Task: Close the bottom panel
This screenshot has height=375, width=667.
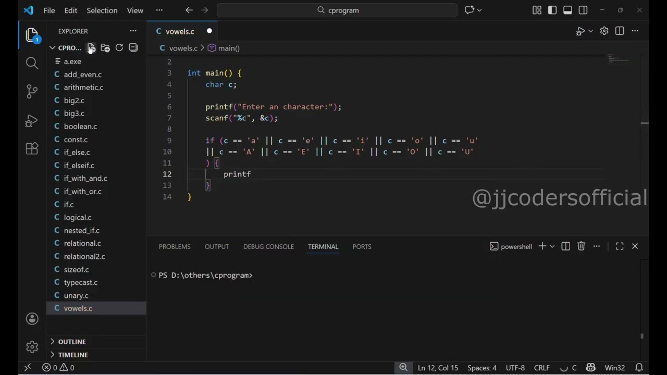Action: 635,246
